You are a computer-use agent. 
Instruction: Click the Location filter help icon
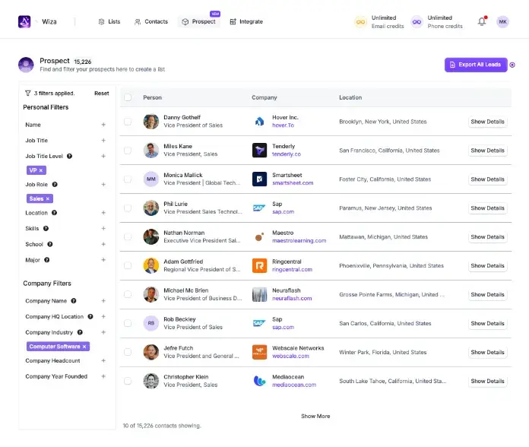[x=54, y=213]
